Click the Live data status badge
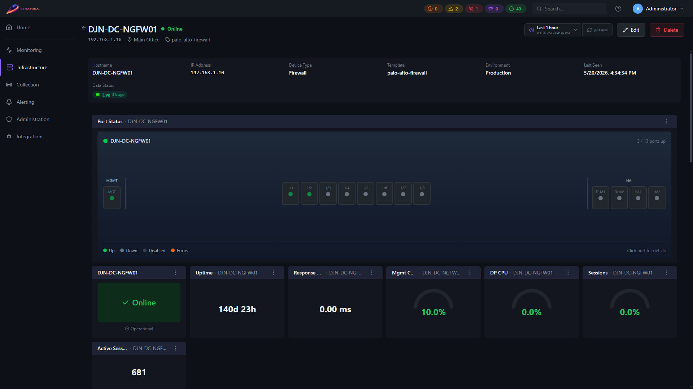 pos(110,95)
